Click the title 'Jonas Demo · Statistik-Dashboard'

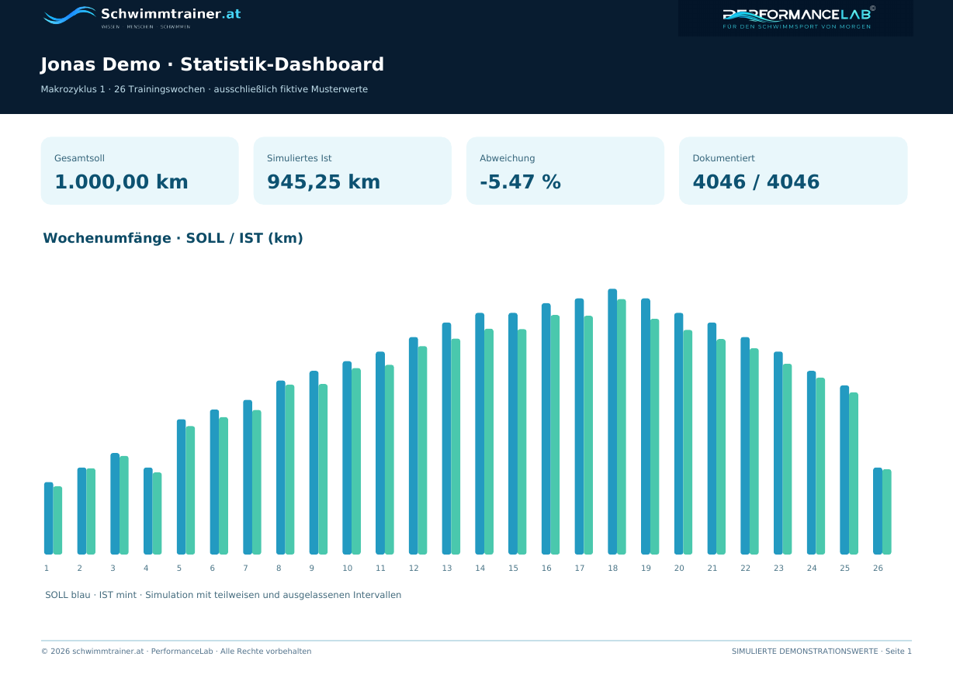click(x=212, y=64)
